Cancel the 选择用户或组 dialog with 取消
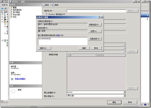This screenshot has width=151, height=108. click(x=96, y=48)
